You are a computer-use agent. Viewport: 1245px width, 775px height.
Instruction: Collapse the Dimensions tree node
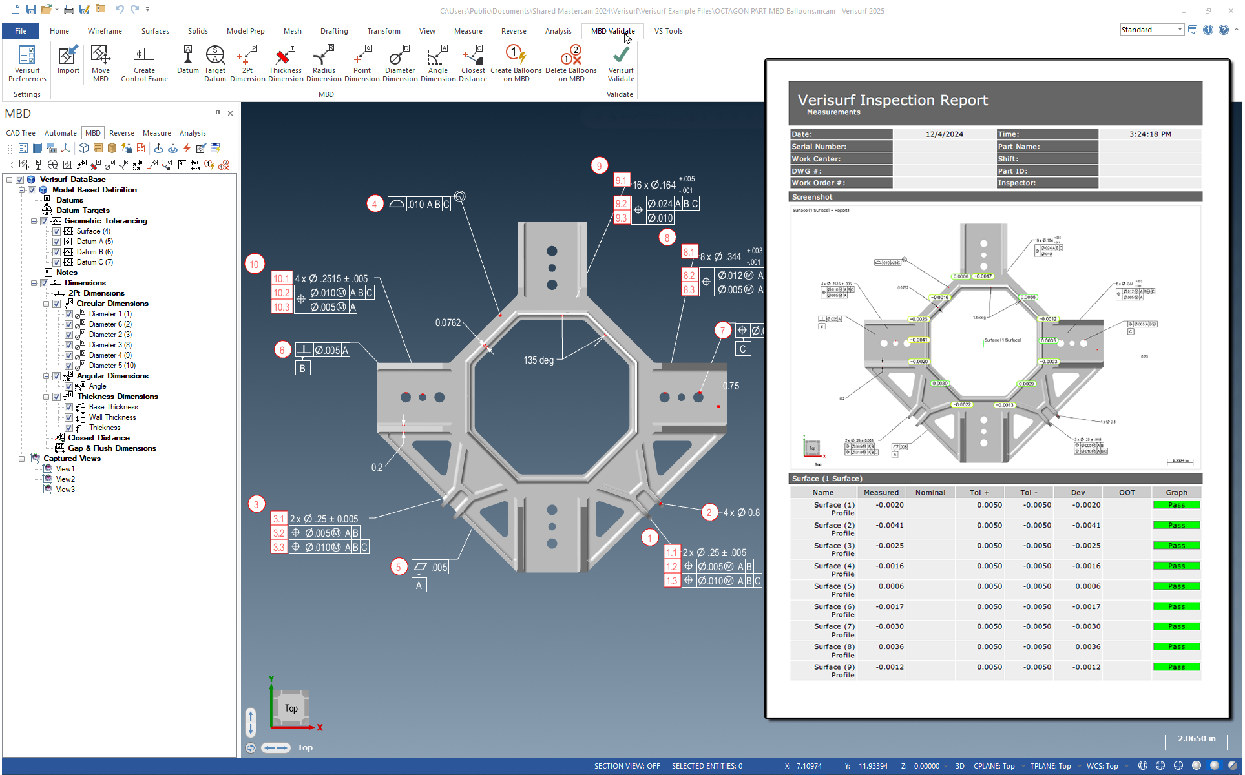tap(34, 283)
